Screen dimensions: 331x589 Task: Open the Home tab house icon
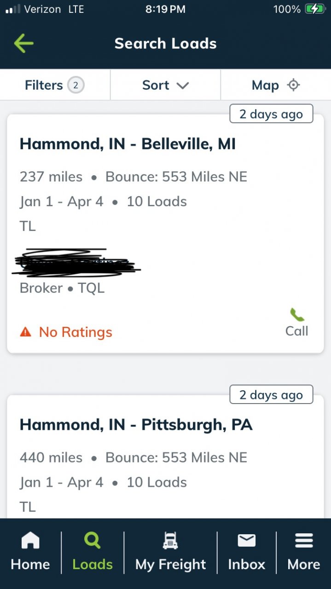pos(30,541)
